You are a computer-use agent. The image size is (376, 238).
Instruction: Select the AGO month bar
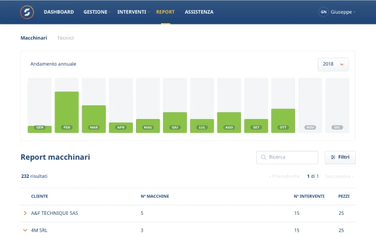229,123
